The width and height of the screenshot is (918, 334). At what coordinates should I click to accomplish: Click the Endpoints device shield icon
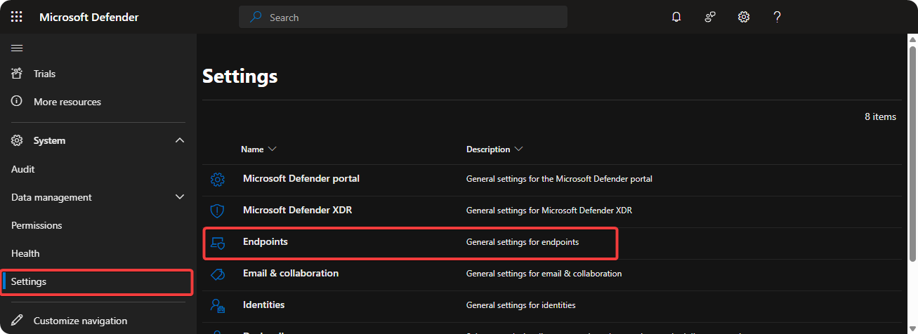point(218,243)
